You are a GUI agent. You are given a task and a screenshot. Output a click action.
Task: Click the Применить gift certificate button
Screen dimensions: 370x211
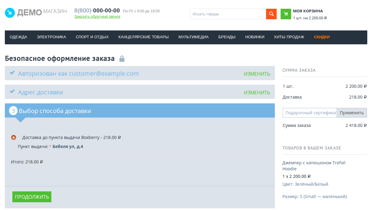tap(352, 113)
